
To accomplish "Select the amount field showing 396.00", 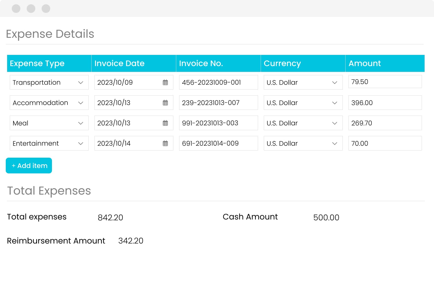I will click(385, 103).
